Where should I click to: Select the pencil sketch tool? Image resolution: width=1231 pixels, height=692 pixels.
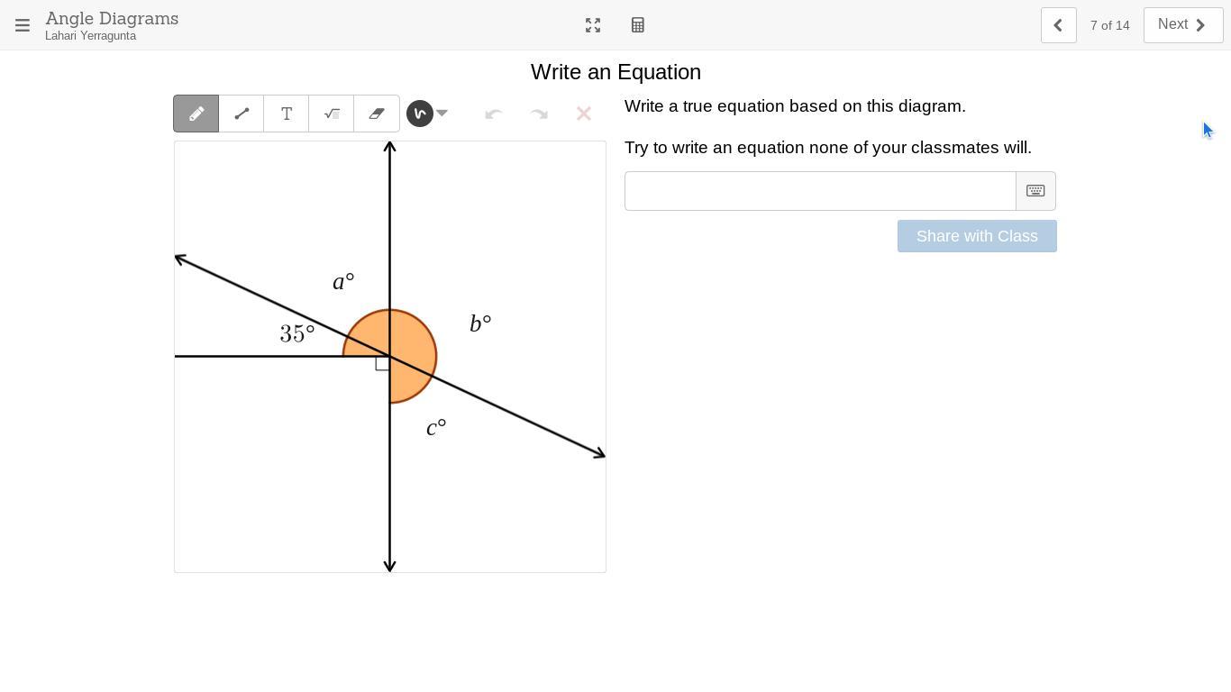tap(196, 114)
